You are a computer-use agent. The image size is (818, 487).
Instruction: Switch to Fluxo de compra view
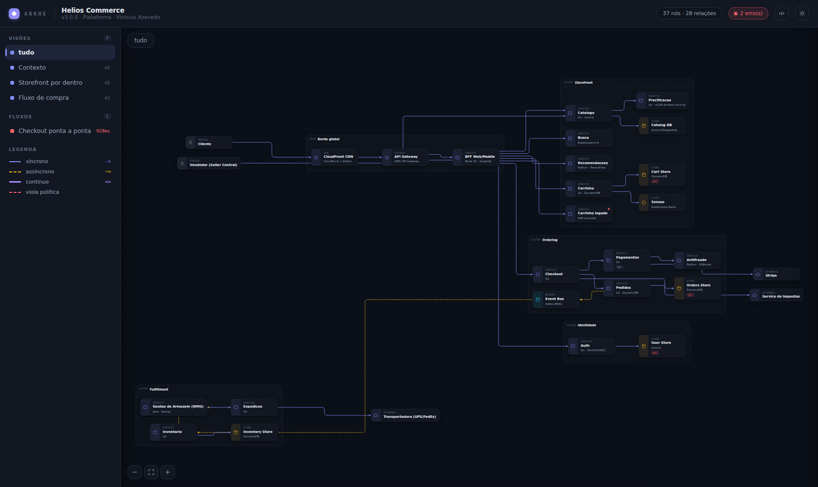coord(60,97)
